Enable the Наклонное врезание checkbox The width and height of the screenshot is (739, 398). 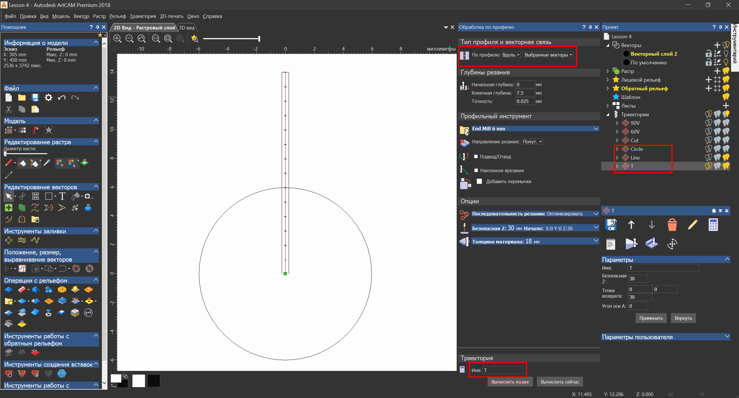pyautogui.click(x=476, y=170)
